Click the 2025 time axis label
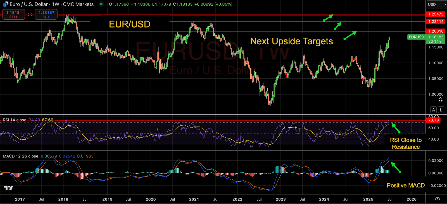 point(368,199)
